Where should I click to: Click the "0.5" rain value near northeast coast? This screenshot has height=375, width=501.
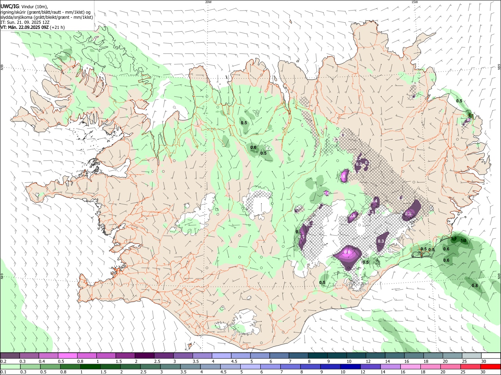pos(459,101)
